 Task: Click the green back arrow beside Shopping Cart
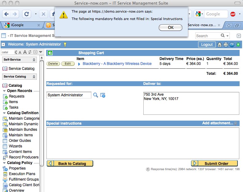pos(50,53)
